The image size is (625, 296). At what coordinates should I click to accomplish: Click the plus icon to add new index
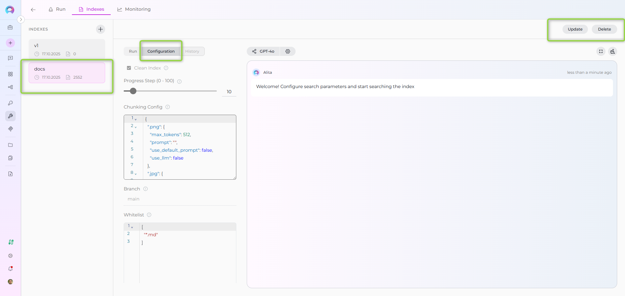point(101,29)
